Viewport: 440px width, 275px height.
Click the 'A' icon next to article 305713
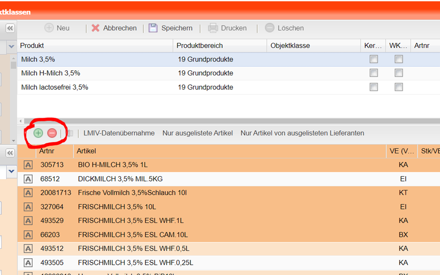pyautogui.click(x=28, y=165)
